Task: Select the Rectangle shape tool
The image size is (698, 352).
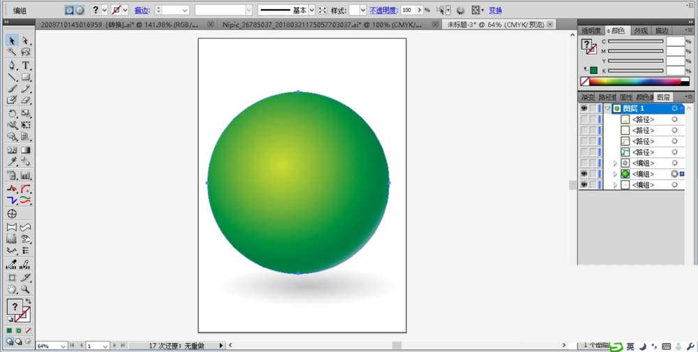Action: coord(26,77)
